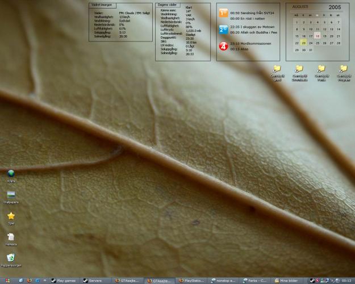
Task: Open the last shared folder on the right
Action: [x=343, y=69]
